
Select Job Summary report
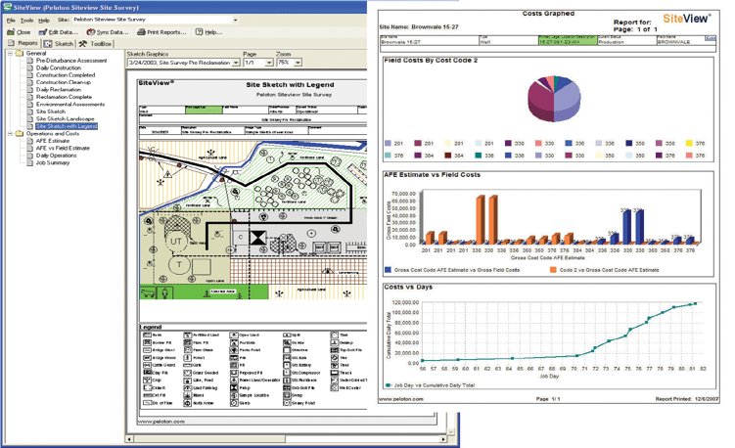point(53,162)
